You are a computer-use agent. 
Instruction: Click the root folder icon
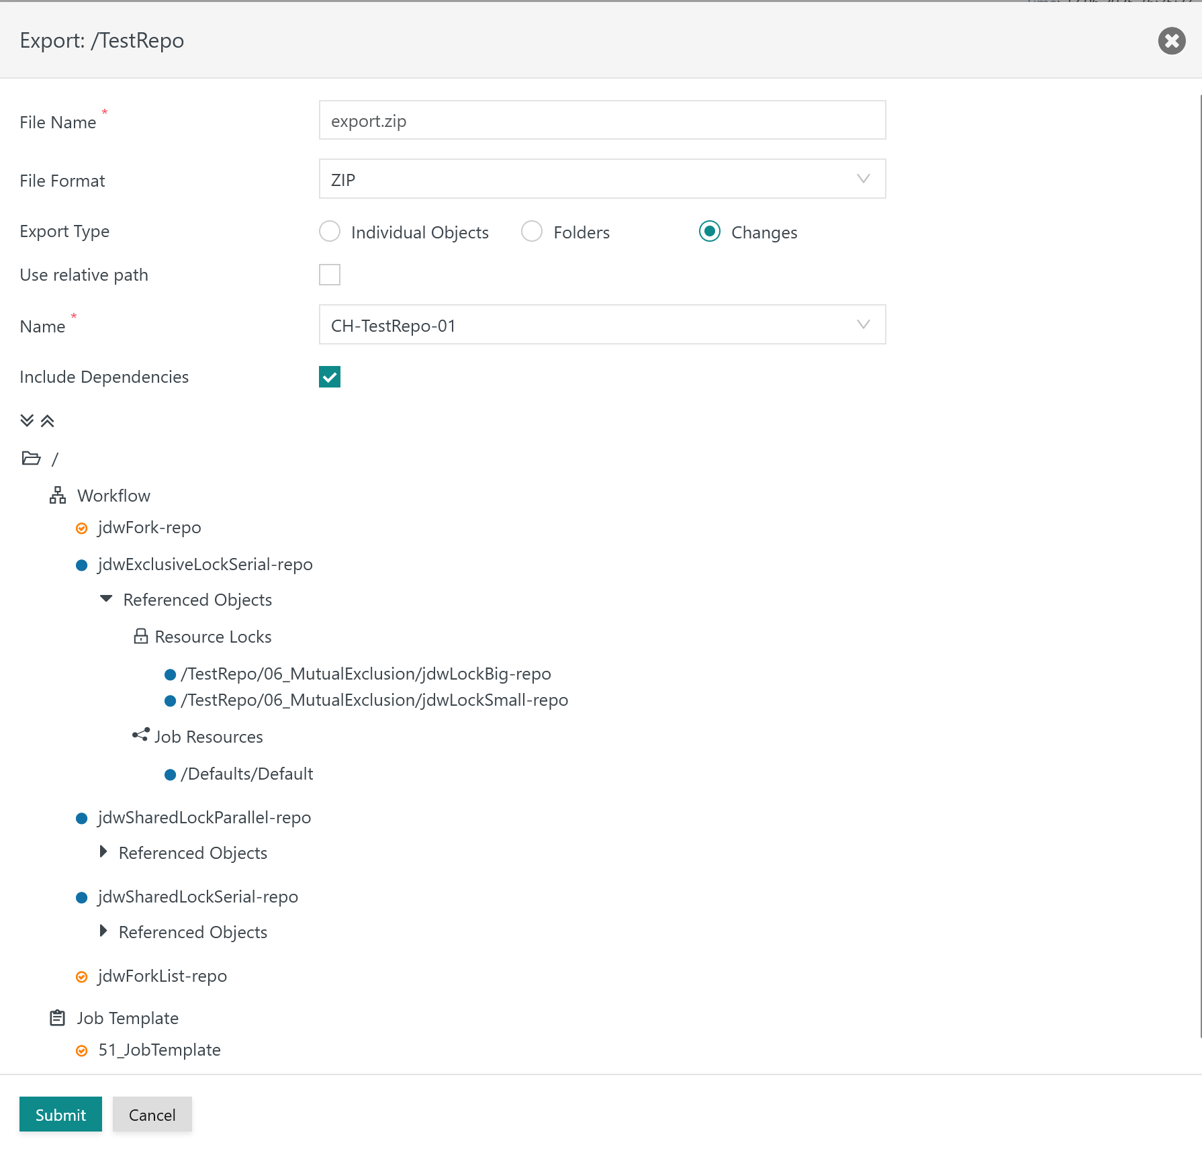pyautogui.click(x=31, y=459)
